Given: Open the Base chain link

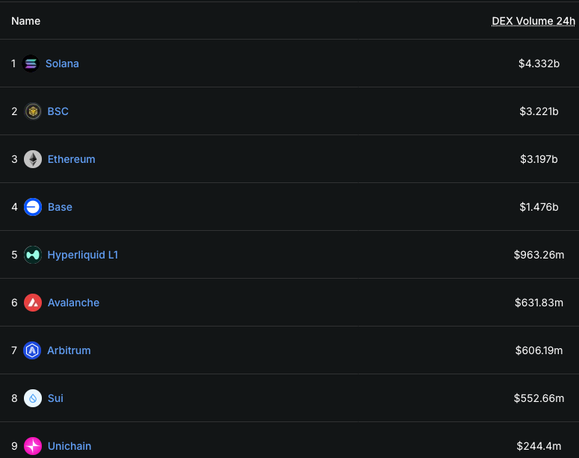Looking at the screenshot, I should click(x=60, y=207).
